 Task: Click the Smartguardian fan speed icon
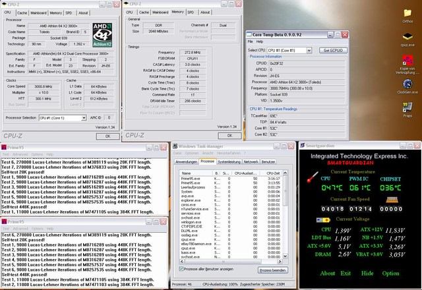pos(392,200)
